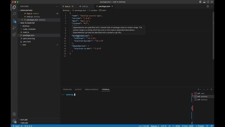Open App.js in Open Editors list
Viewport: 225px width, 127px height.
[x=39, y=13]
